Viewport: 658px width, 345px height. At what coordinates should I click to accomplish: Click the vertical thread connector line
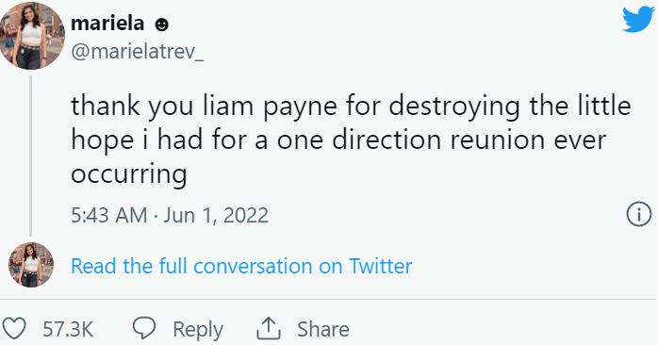(30, 156)
